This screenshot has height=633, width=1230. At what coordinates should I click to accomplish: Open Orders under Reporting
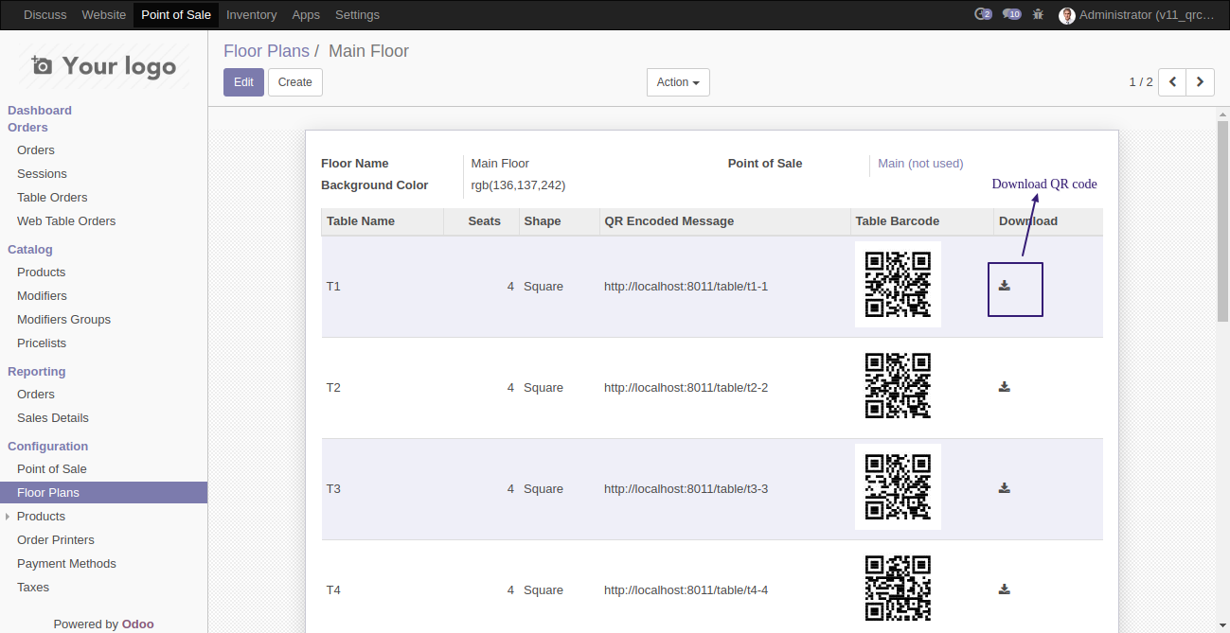(x=36, y=395)
